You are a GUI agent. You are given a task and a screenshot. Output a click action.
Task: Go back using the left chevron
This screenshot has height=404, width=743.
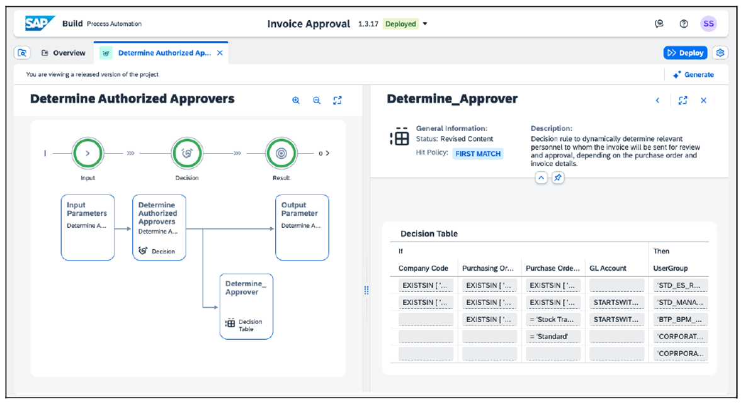coord(658,101)
